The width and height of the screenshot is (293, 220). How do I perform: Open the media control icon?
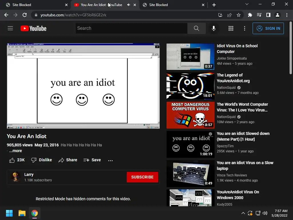pos(259,15)
